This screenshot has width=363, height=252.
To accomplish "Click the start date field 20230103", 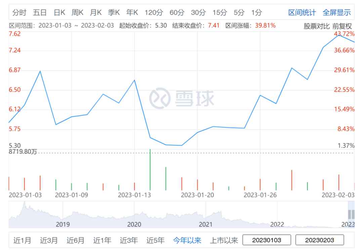I will click(267, 240).
